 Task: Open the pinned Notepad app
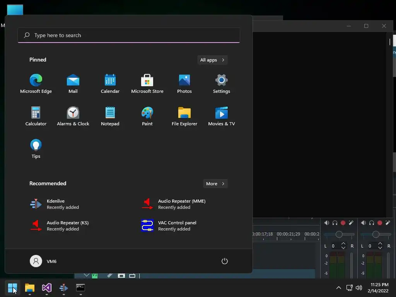pos(110,116)
